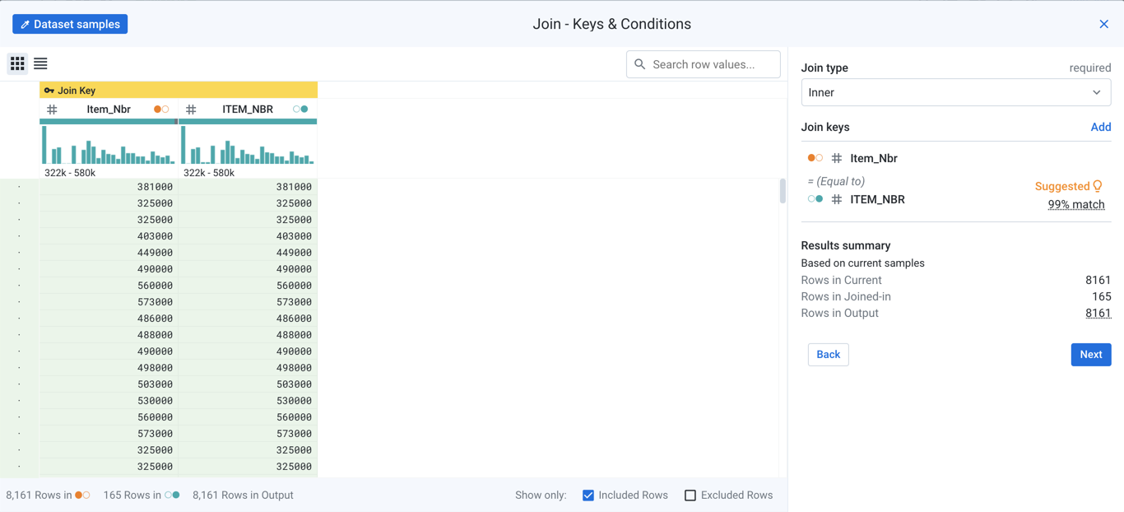Click the orange dataset indicator on Item_Nbr column

[157, 108]
